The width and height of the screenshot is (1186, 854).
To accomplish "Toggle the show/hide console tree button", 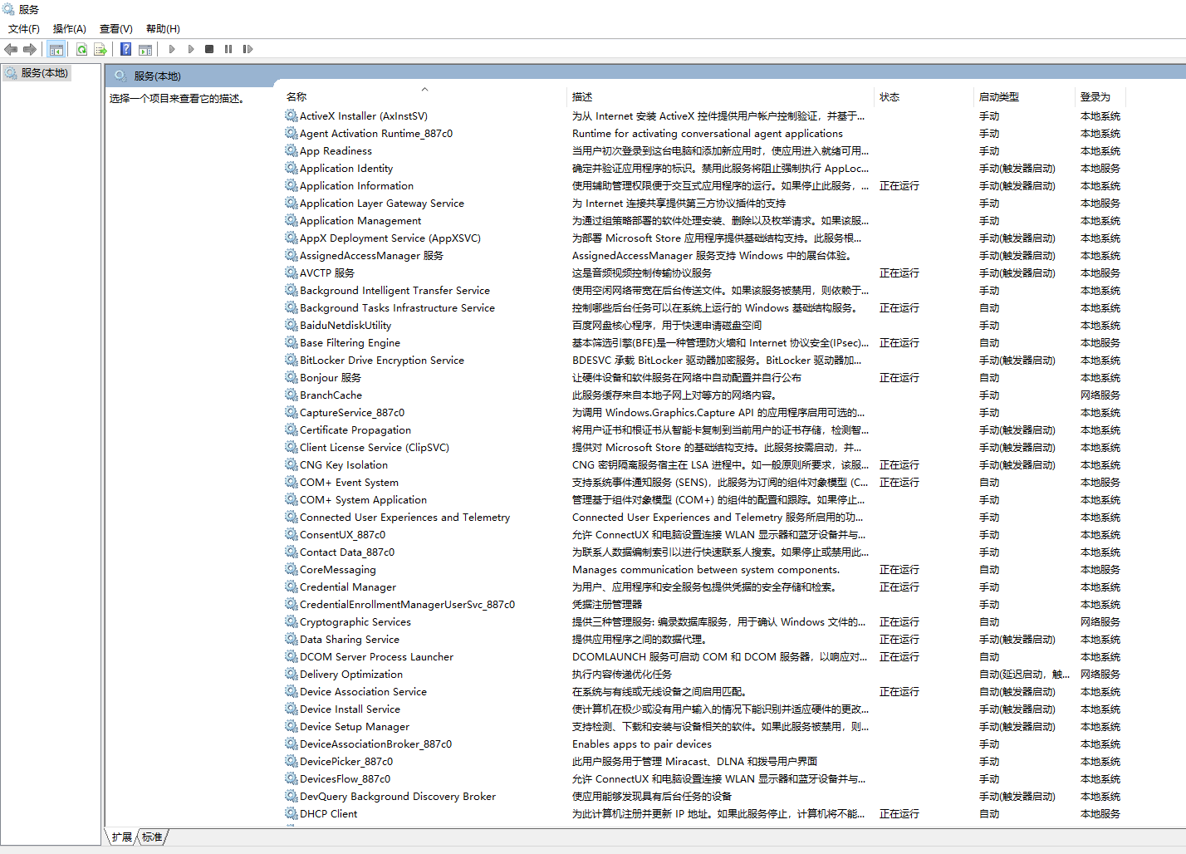I will point(56,50).
